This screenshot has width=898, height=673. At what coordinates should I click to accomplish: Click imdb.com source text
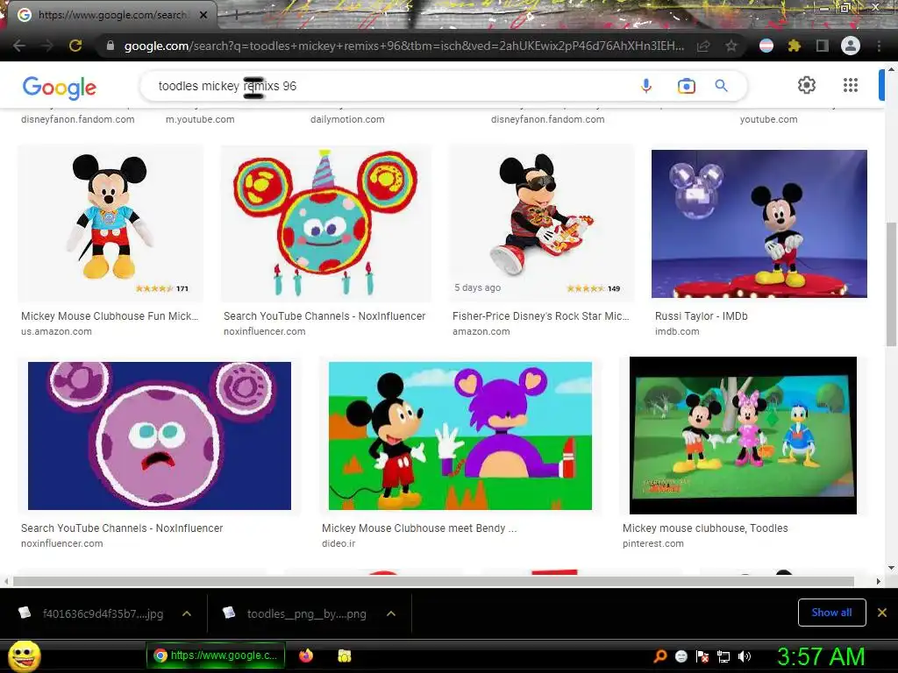click(x=677, y=331)
